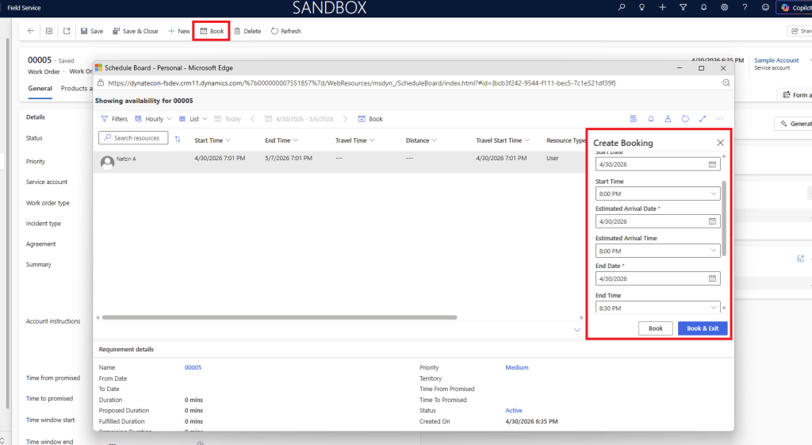Select the Nafzin A resource row
Screen dimensions: 812x445
coord(339,162)
